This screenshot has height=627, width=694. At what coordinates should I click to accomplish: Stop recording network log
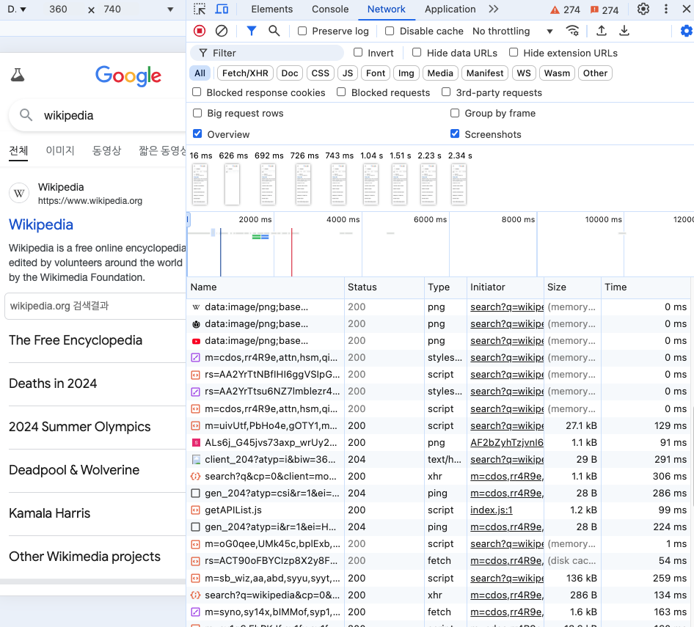200,31
